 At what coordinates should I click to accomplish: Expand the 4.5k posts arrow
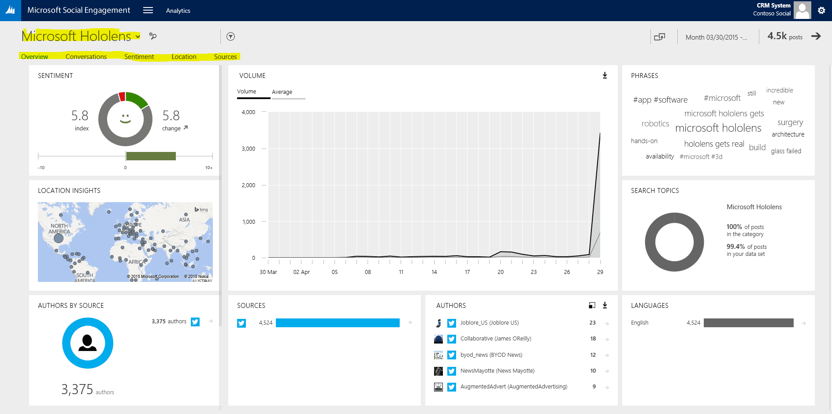[x=816, y=36]
